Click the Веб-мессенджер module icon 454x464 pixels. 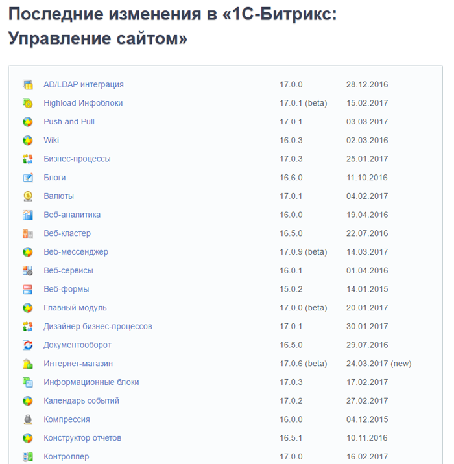tap(28, 252)
